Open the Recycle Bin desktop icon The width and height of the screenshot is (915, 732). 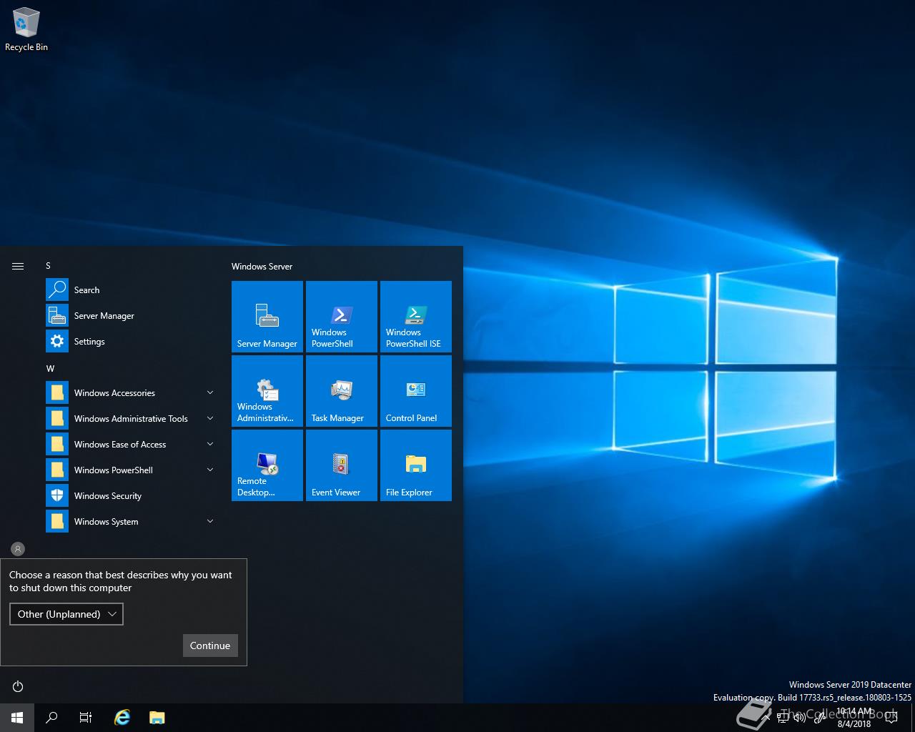(26, 31)
